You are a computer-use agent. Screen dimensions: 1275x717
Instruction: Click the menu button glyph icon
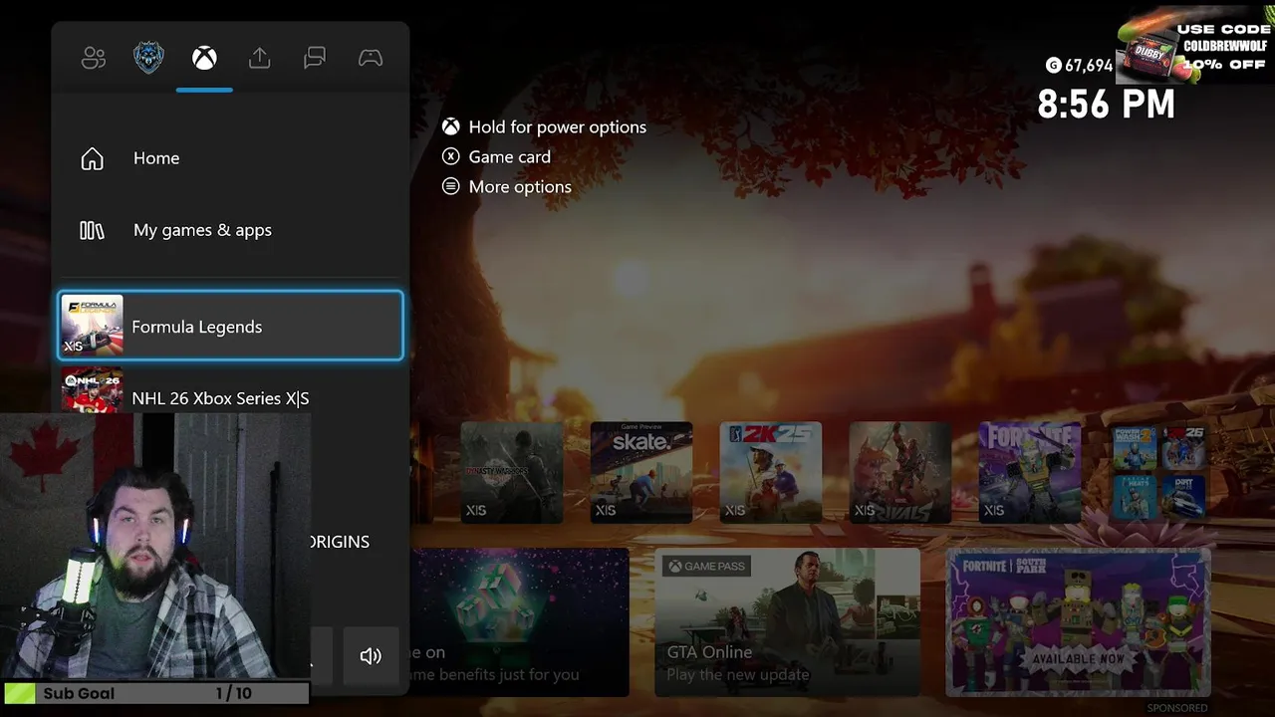[451, 186]
